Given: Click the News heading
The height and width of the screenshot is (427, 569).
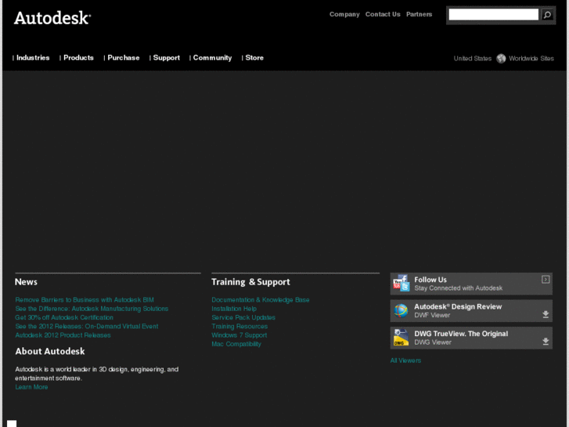Looking at the screenshot, I should click(x=26, y=282).
